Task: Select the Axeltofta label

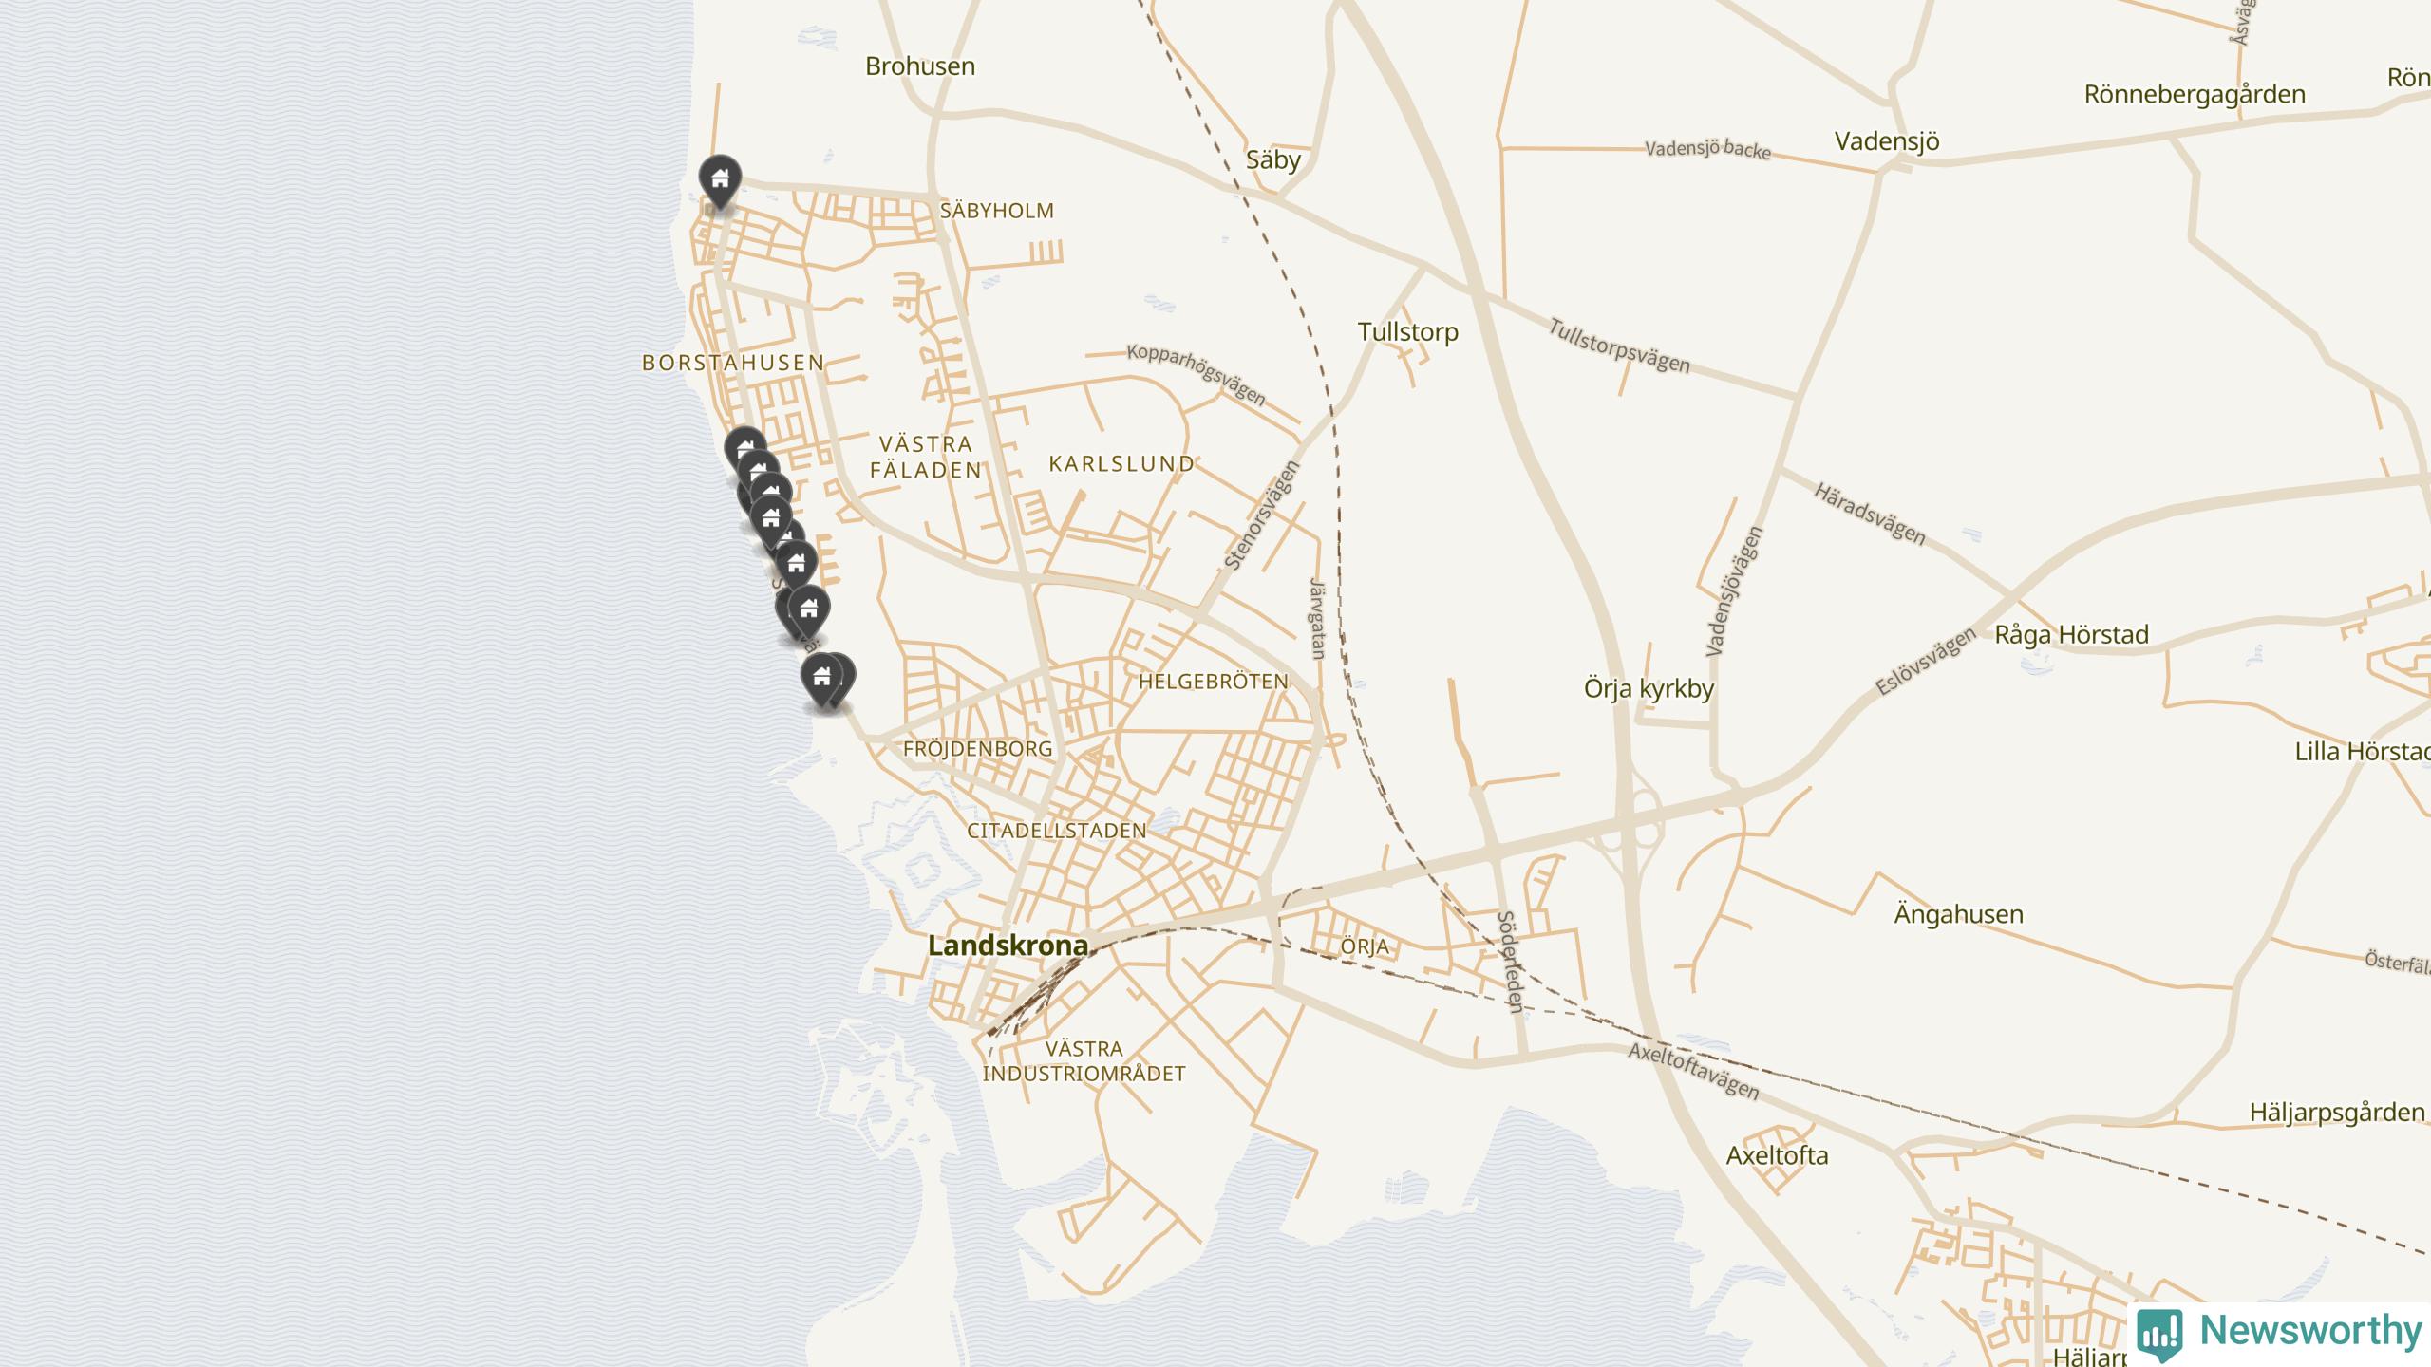Action: (x=1777, y=1155)
